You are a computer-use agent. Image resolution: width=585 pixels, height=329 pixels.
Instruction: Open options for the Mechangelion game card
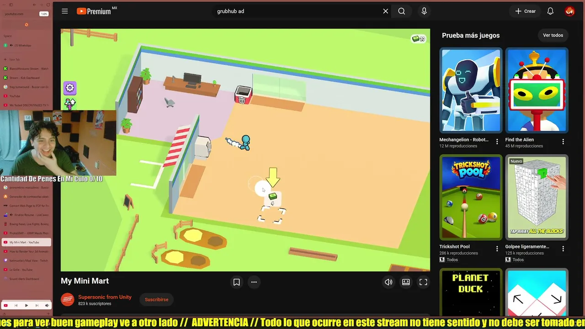point(497,142)
